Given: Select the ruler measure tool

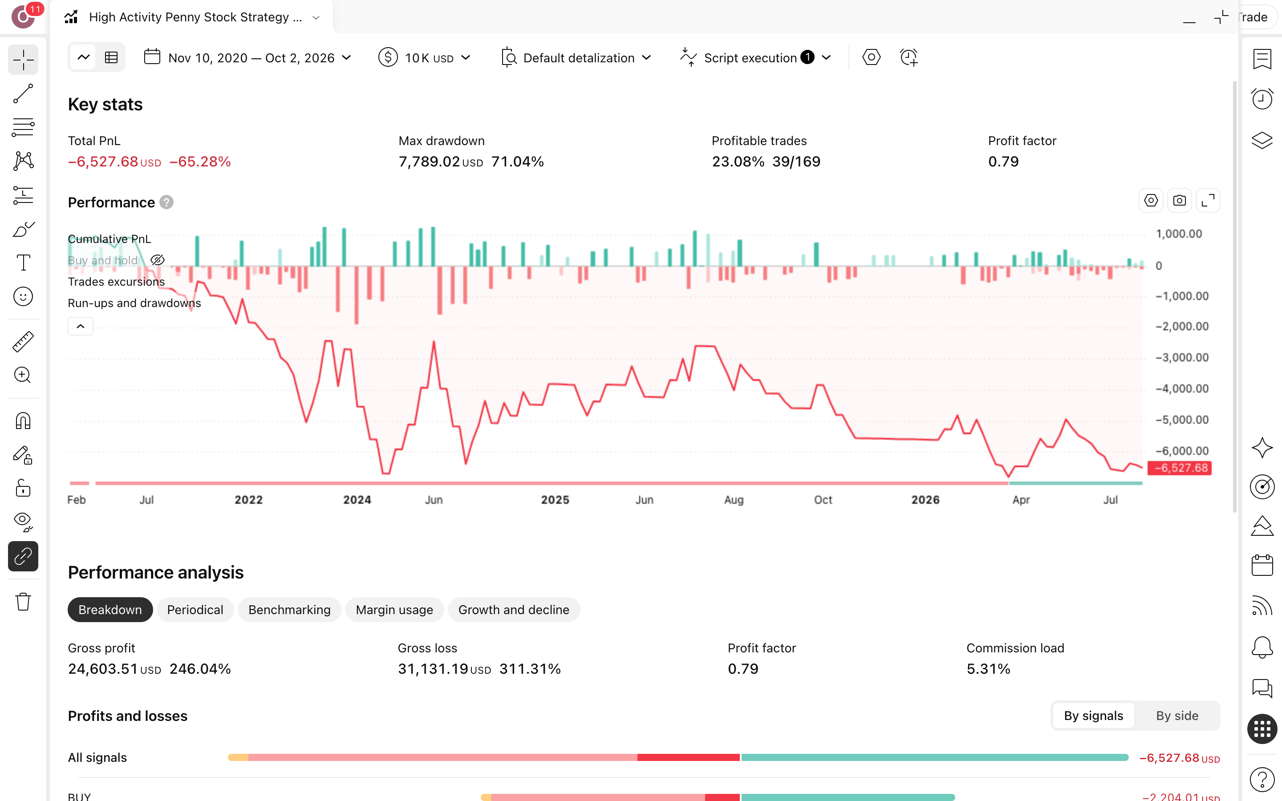Looking at the screenshot, I should point(23,342).
